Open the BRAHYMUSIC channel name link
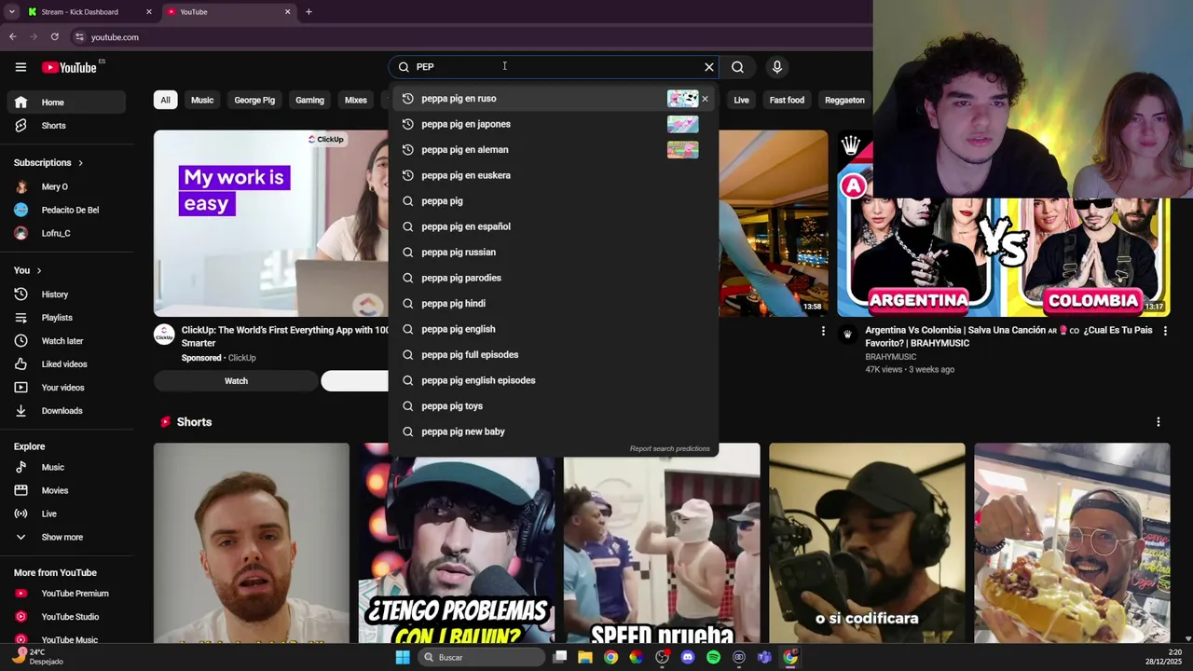Image resolution: width=1193 pixels, height=671 pixels. click(891, 357)
